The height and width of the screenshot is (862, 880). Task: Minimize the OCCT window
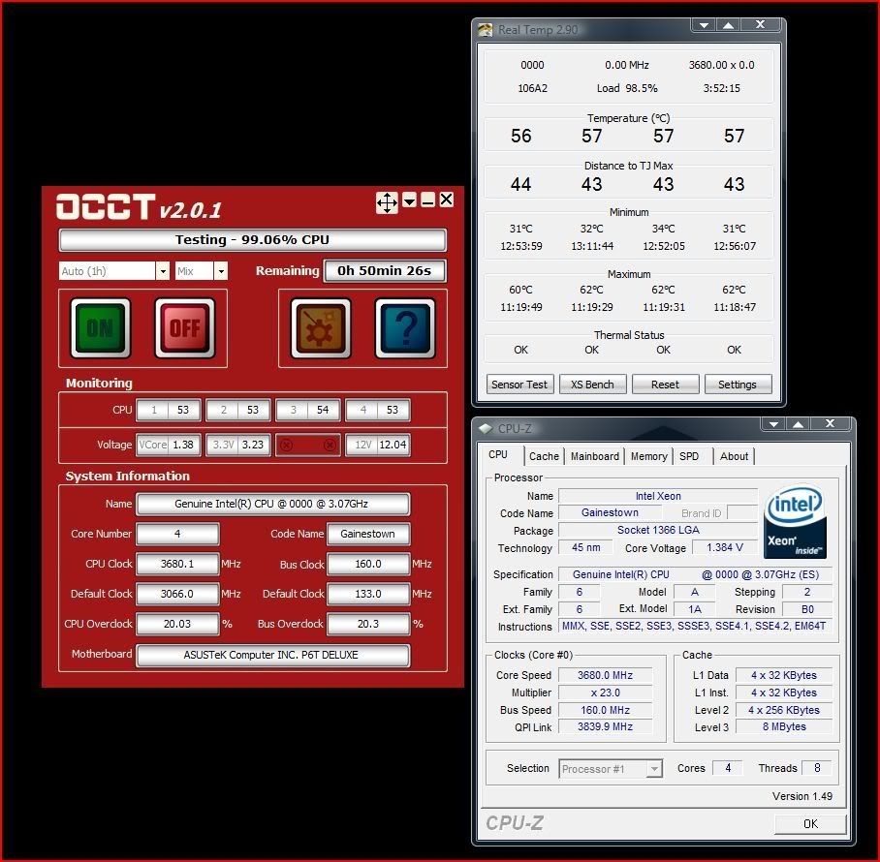point(427,200)
